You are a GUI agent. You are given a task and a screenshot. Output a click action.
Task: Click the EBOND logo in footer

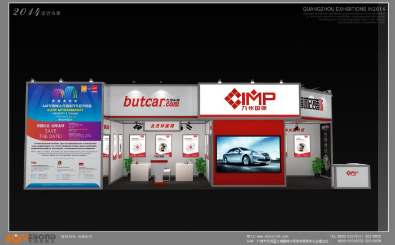(x=31, y=238)
